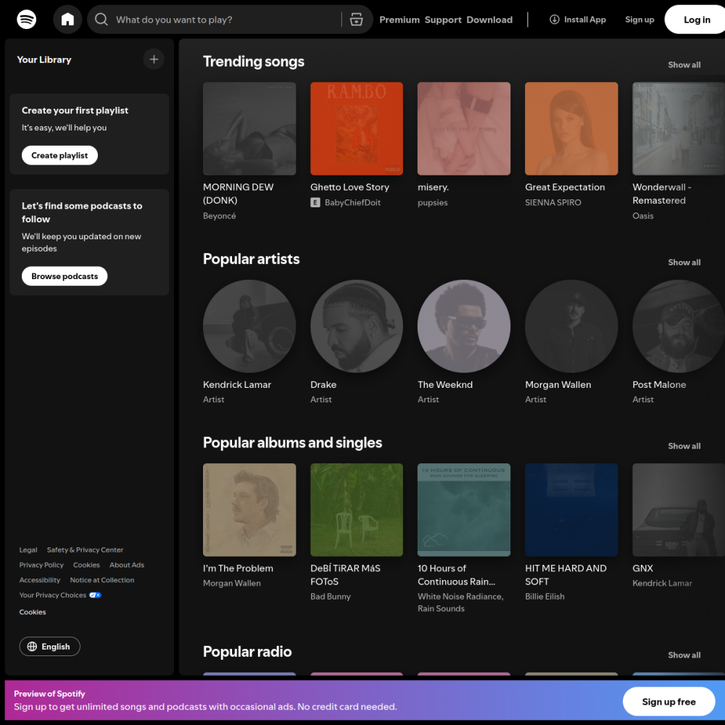The width and height of the screenshot is (725, 725).
Task: Show all Popular albums and singles
Action: point(684,446)
